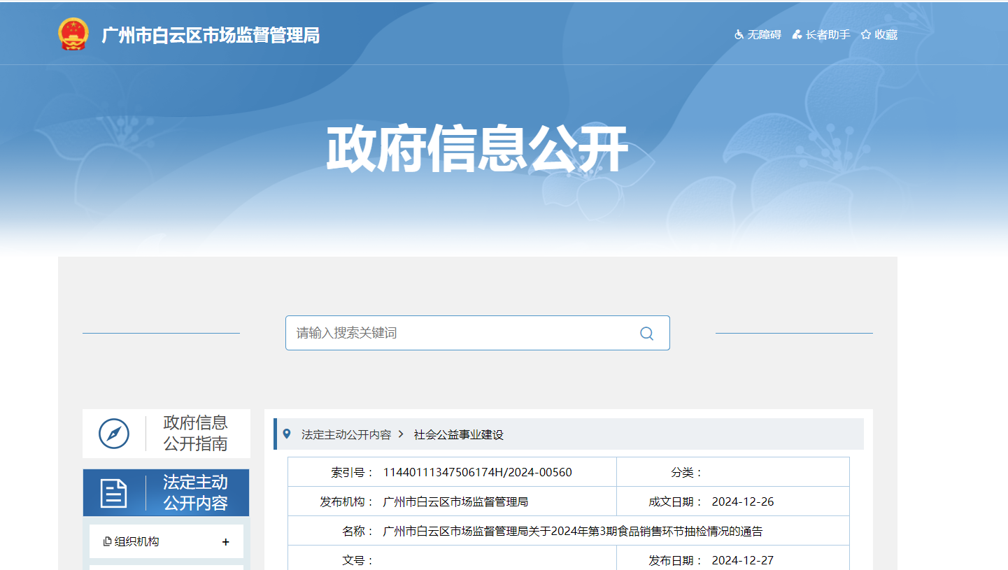
Task: Click the 名称 label
Action: (358, 531)
